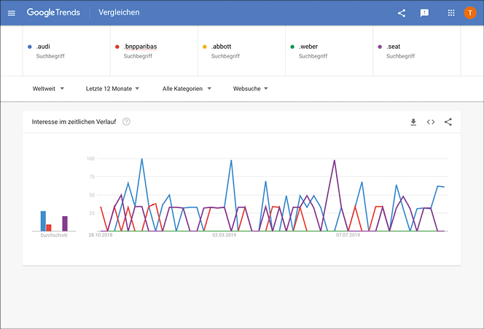This screenshot has width=484, height=329.
Task: Click the green dot beside .weber
Action: (292, 47)
